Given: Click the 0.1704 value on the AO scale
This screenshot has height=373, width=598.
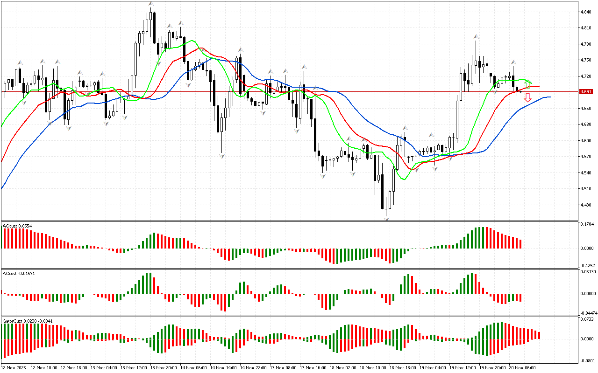Looking at the screenshot, I should [x=587, y=224].
